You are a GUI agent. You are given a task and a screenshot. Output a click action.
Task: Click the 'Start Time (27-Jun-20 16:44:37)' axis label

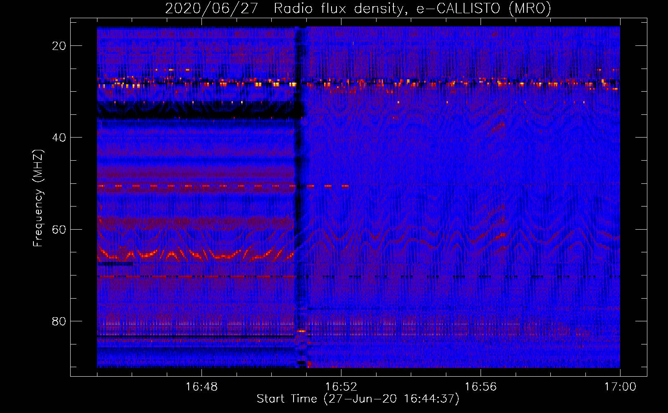pyautogui.click(x=358, y=399)
